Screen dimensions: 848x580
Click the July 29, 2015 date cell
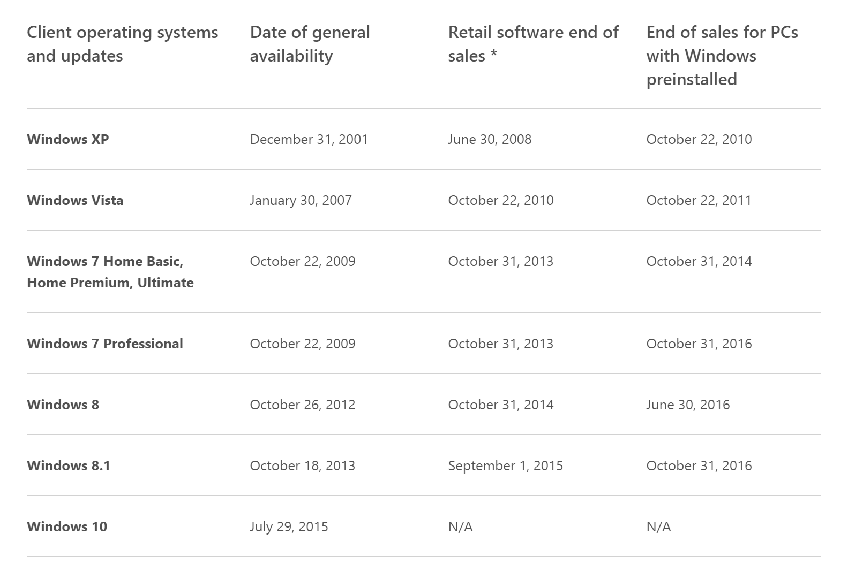(289, 526)
